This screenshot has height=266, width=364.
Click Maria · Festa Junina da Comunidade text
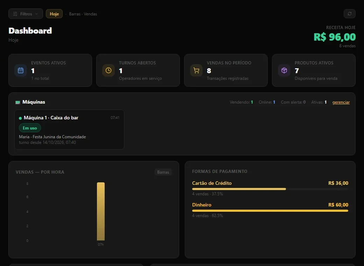52,137
